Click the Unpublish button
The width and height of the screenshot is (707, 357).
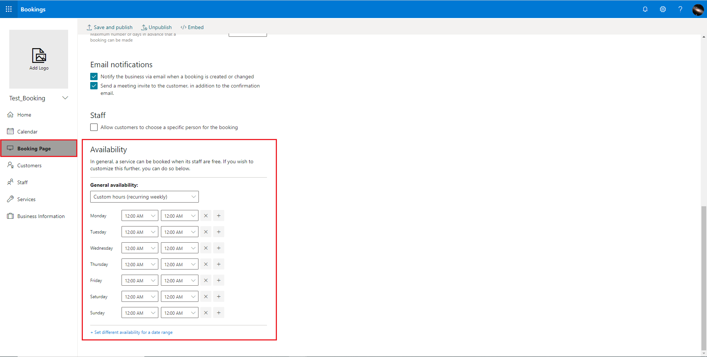(156, 27)
